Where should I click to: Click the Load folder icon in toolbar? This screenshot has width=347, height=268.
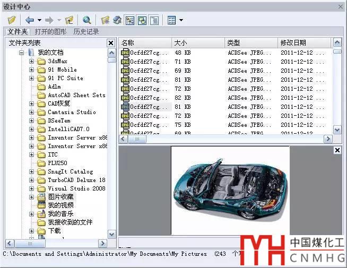tap(12, 20)
